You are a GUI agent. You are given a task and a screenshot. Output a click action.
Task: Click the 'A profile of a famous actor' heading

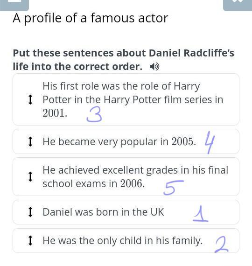pos(90,18)
